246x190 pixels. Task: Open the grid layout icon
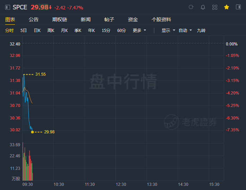click(215, 7)
